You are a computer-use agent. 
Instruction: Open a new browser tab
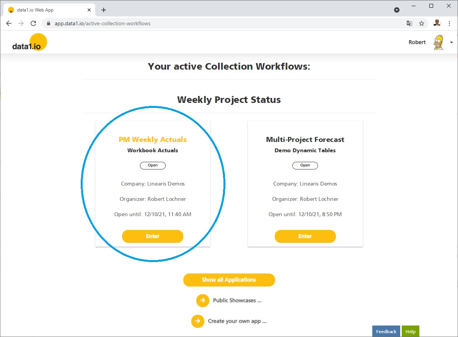(x=104, y=10)
